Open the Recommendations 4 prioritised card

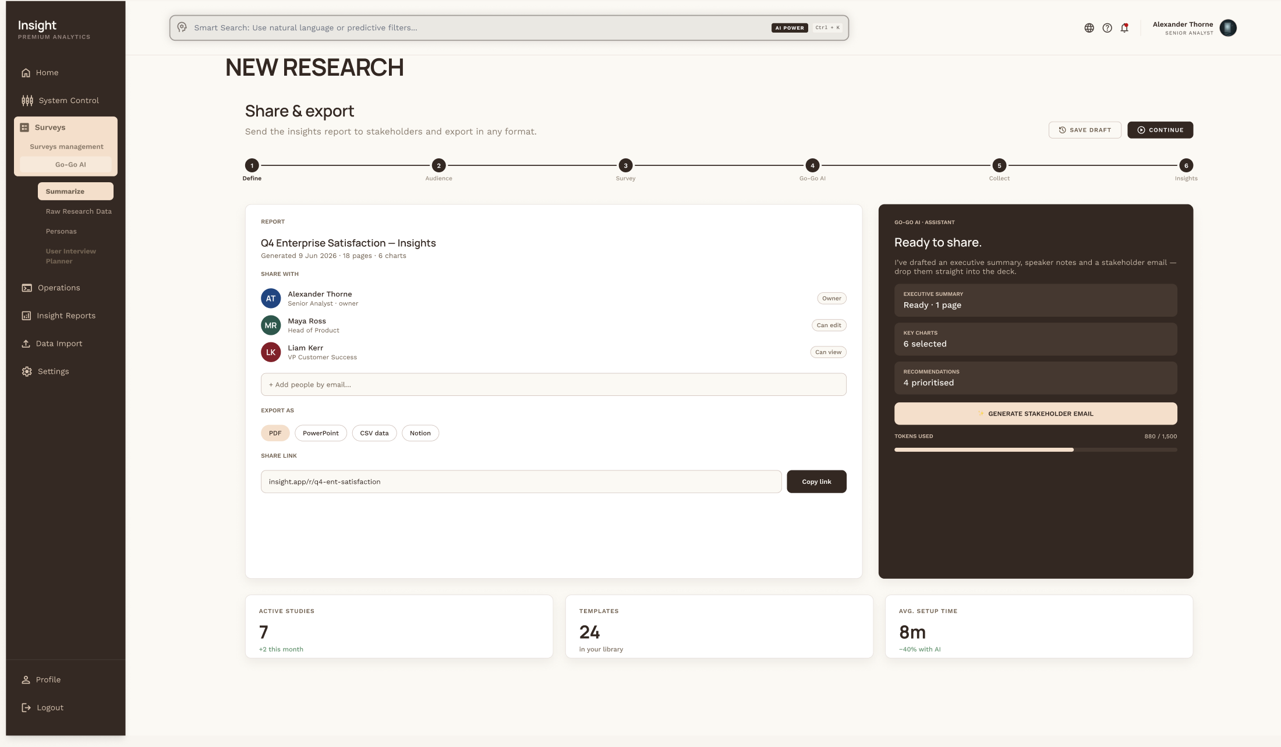(1035, 378)
